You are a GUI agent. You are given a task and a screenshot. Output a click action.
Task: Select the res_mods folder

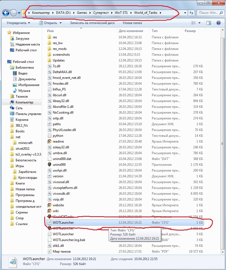[x=60, y=49]
